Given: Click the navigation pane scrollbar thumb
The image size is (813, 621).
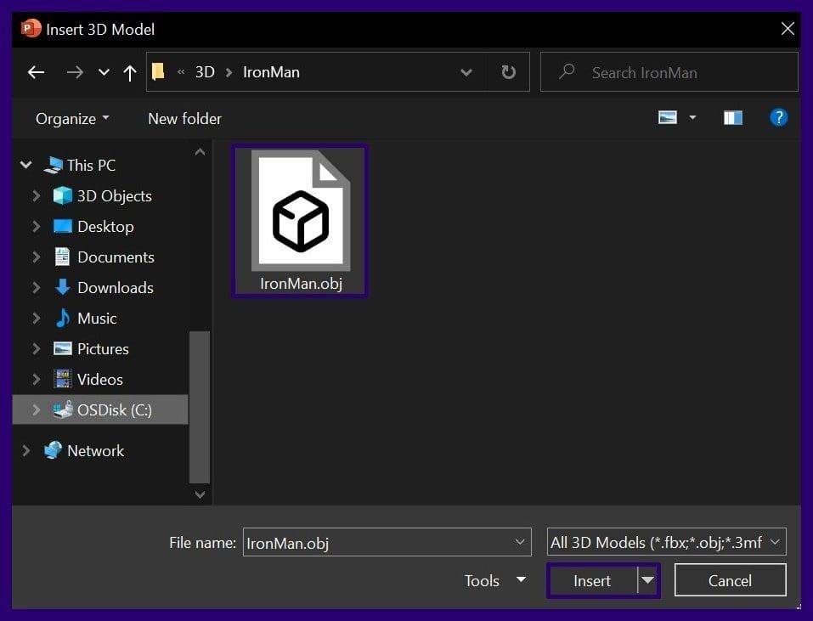Looking at the screenshot, I should click(x=200, y=407).
